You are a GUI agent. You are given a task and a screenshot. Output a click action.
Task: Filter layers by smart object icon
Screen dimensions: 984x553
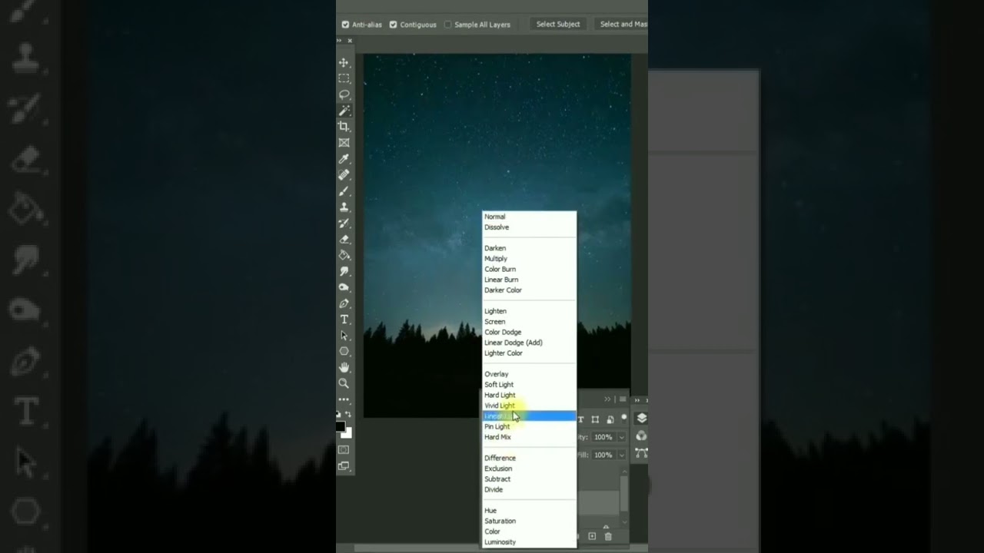click(x=610, y=419)
